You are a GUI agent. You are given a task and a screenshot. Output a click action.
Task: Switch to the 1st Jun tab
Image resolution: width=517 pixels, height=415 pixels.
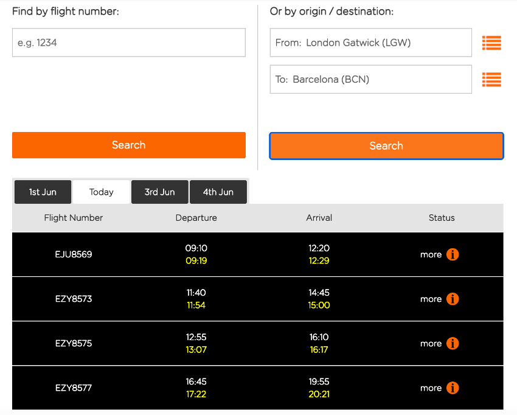pyautogui.click(x=43, y=192)
